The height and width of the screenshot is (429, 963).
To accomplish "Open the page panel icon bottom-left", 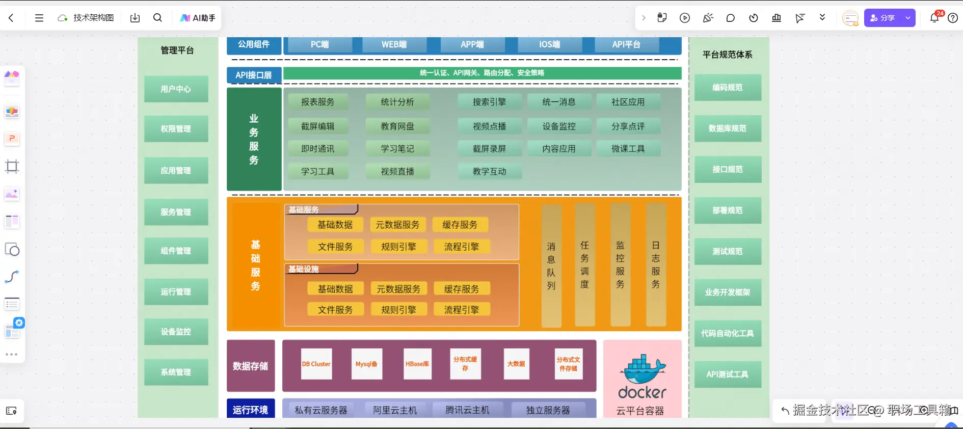I will [11, 411].
